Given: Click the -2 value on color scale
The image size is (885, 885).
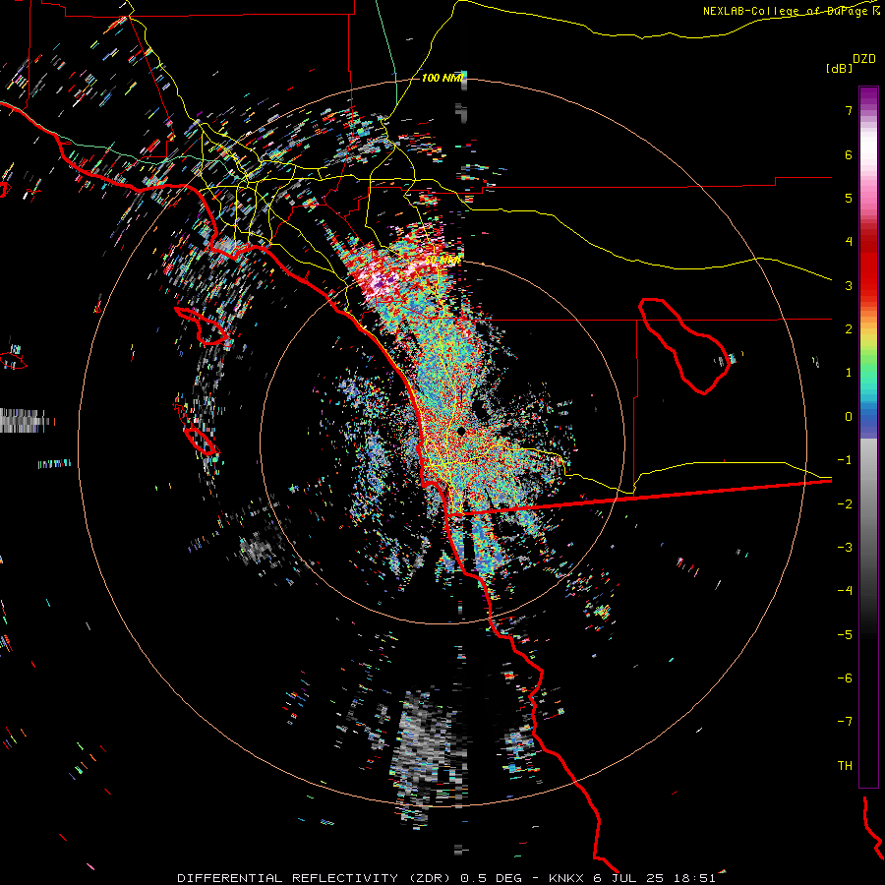Looking at the screenshot, I should 845,504.
